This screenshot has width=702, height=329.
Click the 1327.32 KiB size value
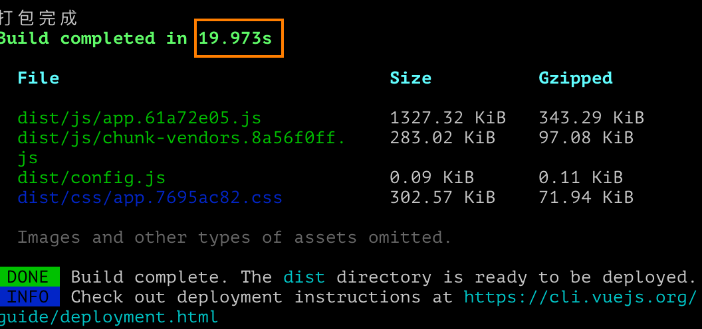point(447,118)
